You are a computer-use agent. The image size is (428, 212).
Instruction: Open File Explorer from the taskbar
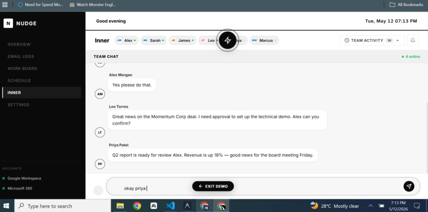(x=120, y=206)
